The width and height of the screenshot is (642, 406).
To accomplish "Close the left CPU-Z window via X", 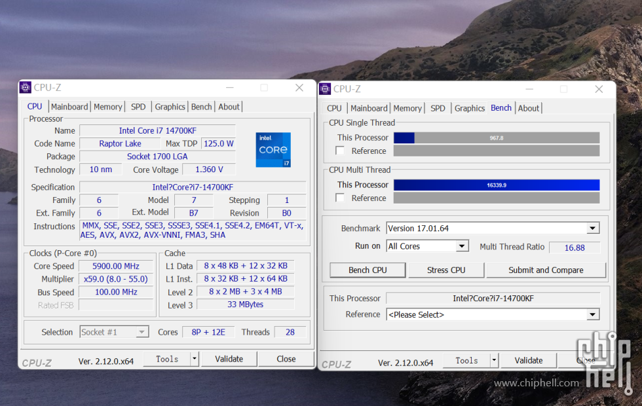I will [299, 88].
